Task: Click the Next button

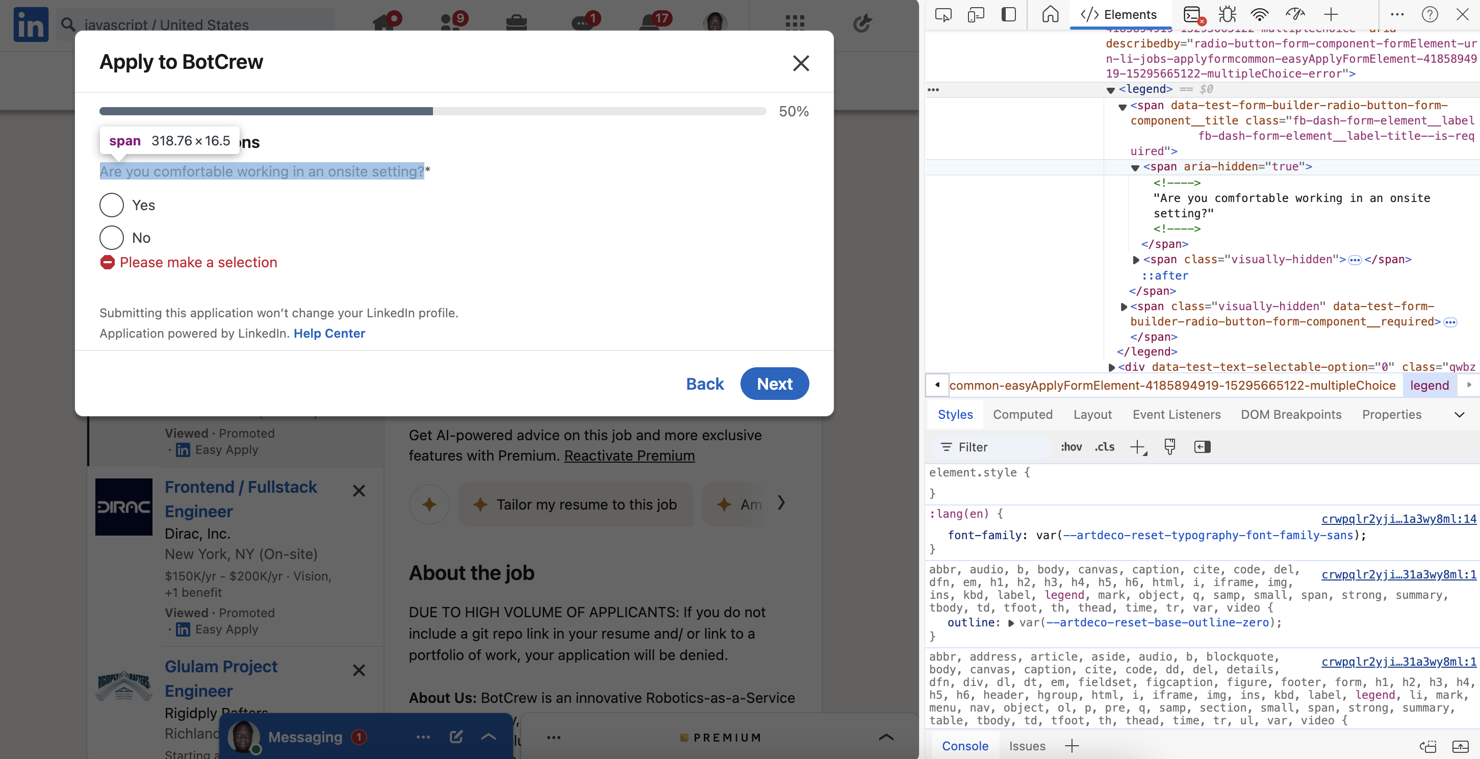Action: (x=775, y=384)
